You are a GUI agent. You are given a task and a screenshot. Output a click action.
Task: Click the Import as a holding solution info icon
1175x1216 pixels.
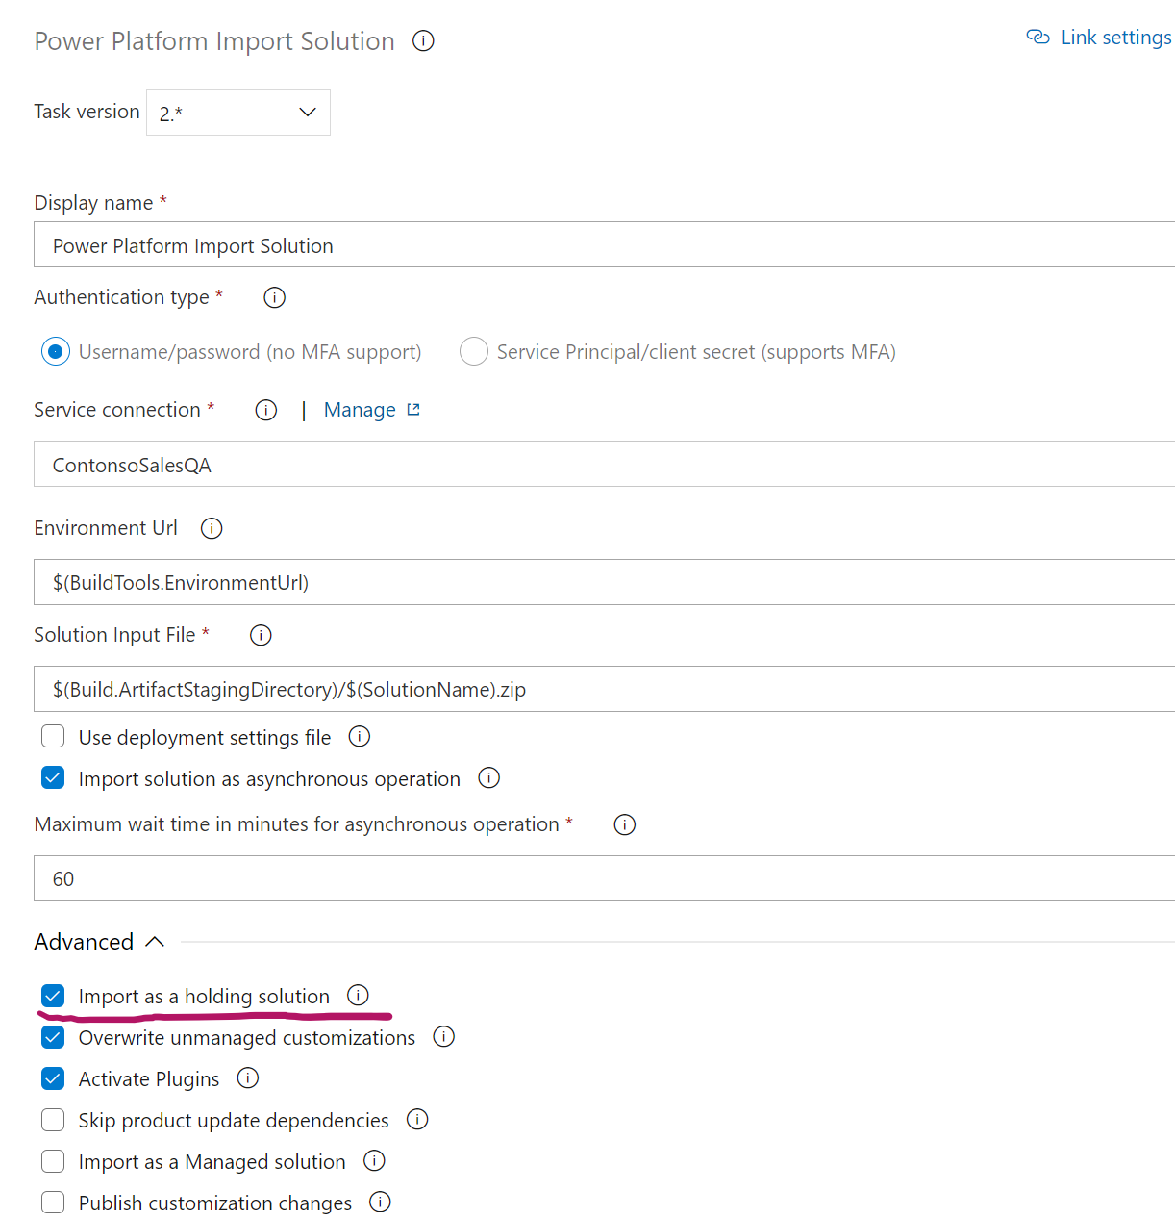click(x=358, y=996)
